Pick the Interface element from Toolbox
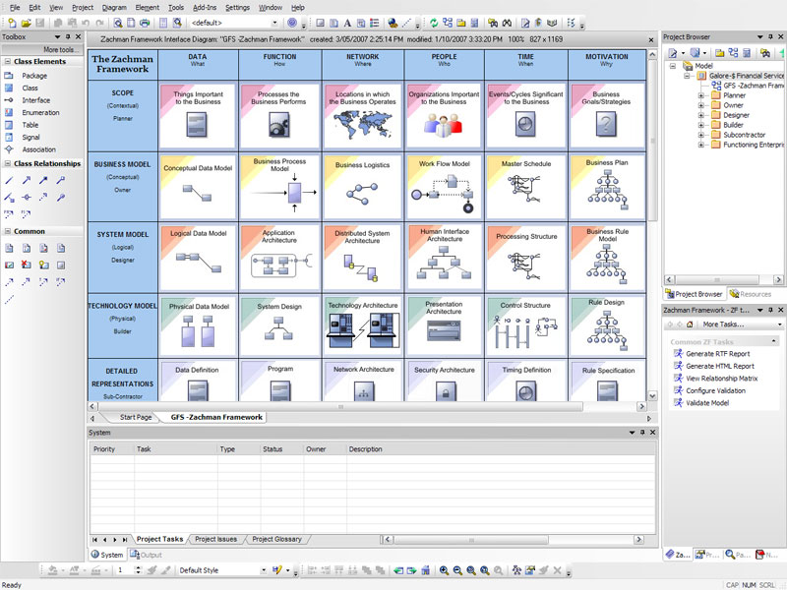Image resolution: width=787 pixels, height=590 pixels. 35,100
